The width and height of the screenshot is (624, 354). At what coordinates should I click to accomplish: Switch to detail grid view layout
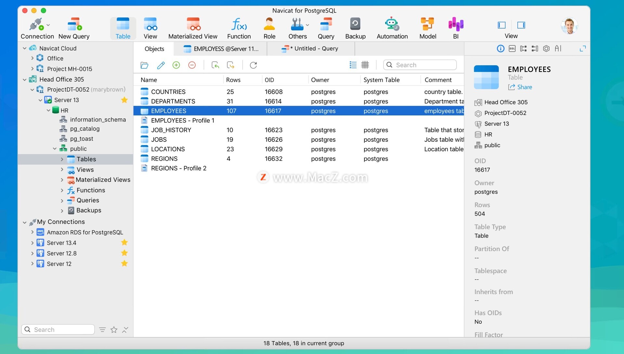point(365,65)
